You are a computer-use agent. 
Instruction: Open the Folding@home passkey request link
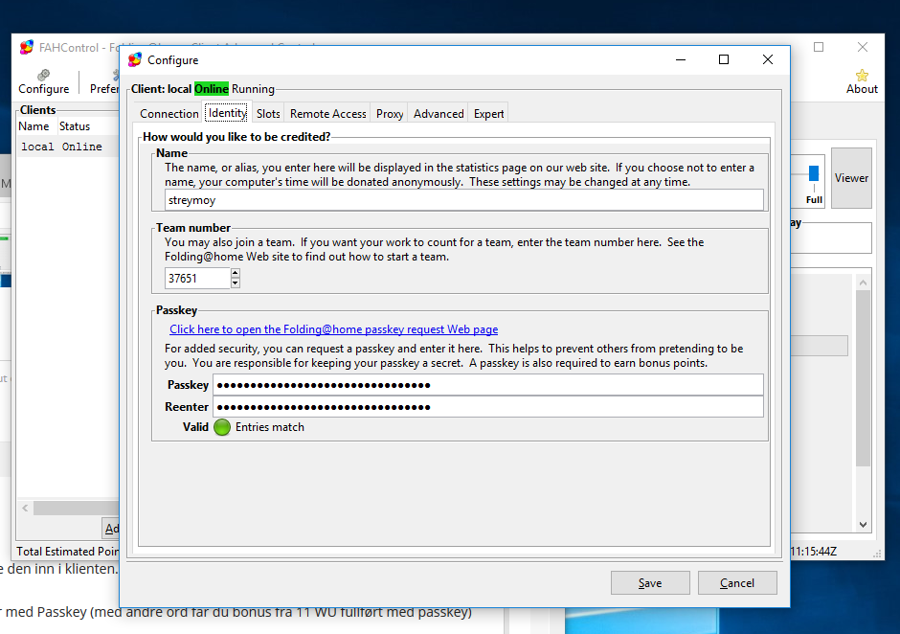[x=333, y=329]
